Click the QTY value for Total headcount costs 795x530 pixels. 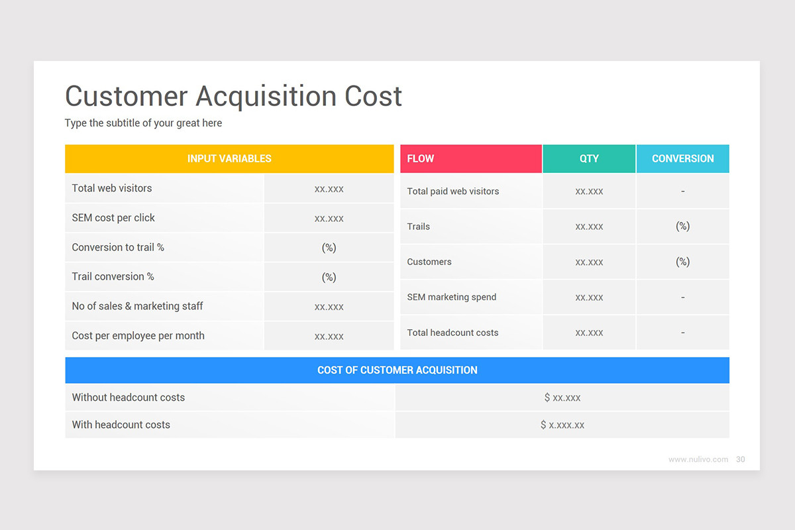point(589,333)
